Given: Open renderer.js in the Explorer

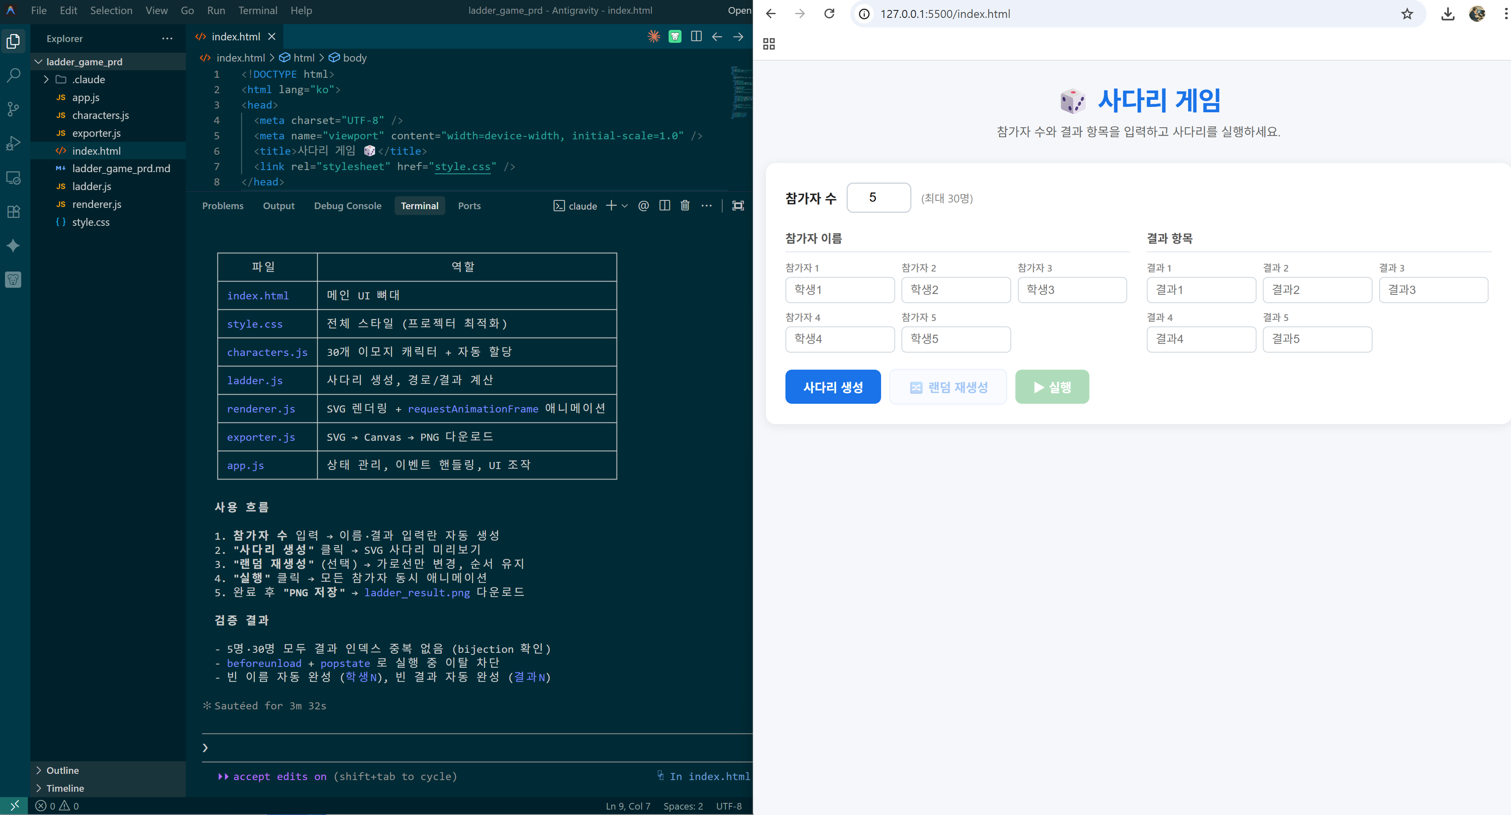Looking at the screenshot, I should (x=96, y=204).
